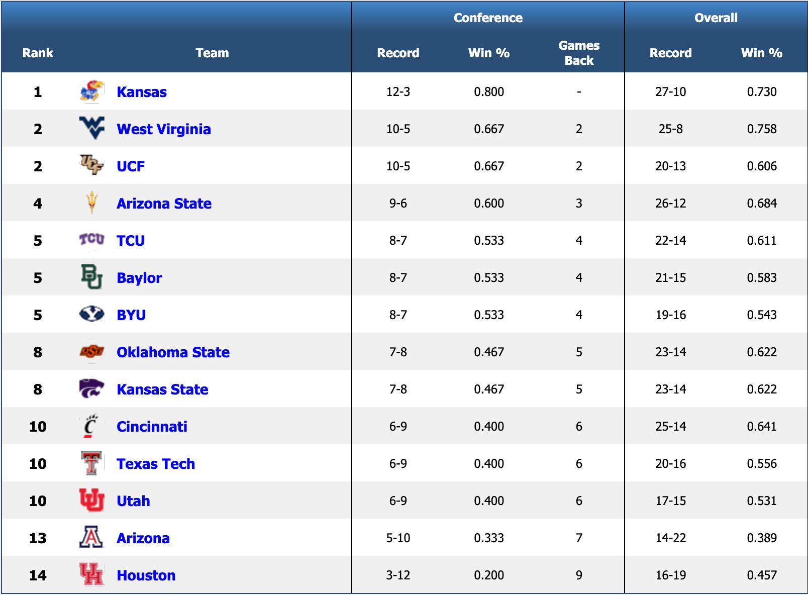This screenshot has height=595, width=808.
Task: Click the Baylor BU logo icon
Action: click(91, 277)
